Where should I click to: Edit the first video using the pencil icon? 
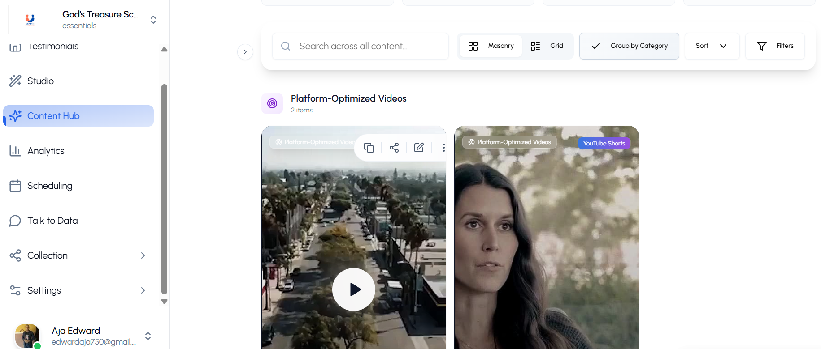pos(419,148)
